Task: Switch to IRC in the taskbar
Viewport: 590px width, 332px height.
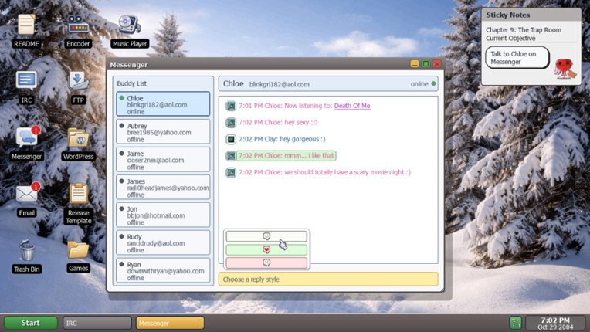Action: pos(97,323)
